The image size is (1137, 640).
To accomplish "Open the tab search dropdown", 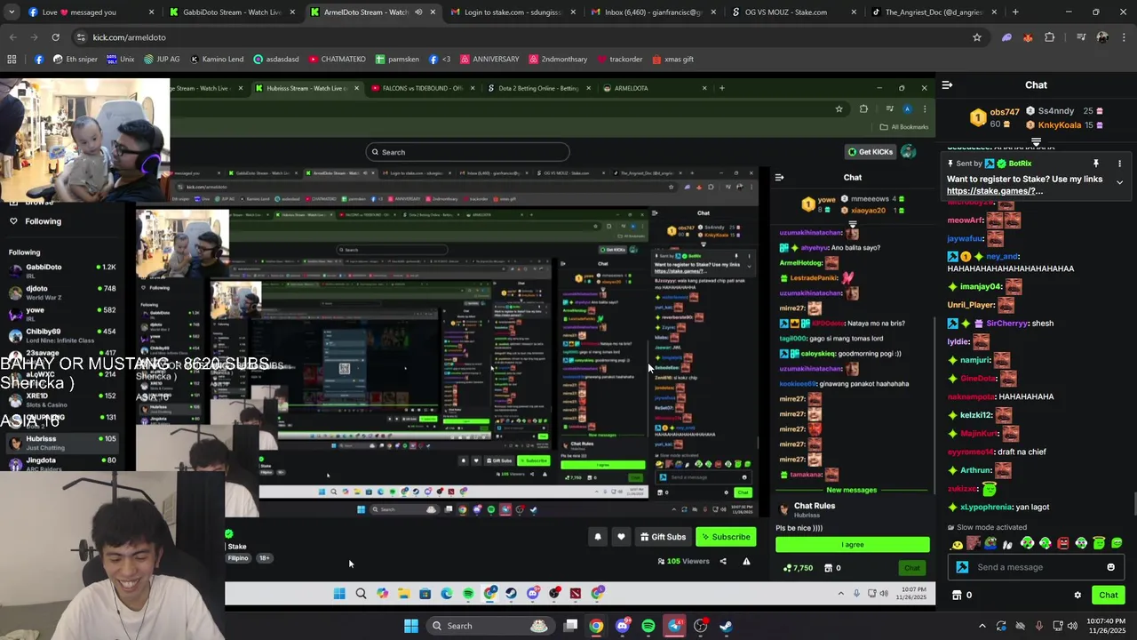I will (x=12, y=12).
